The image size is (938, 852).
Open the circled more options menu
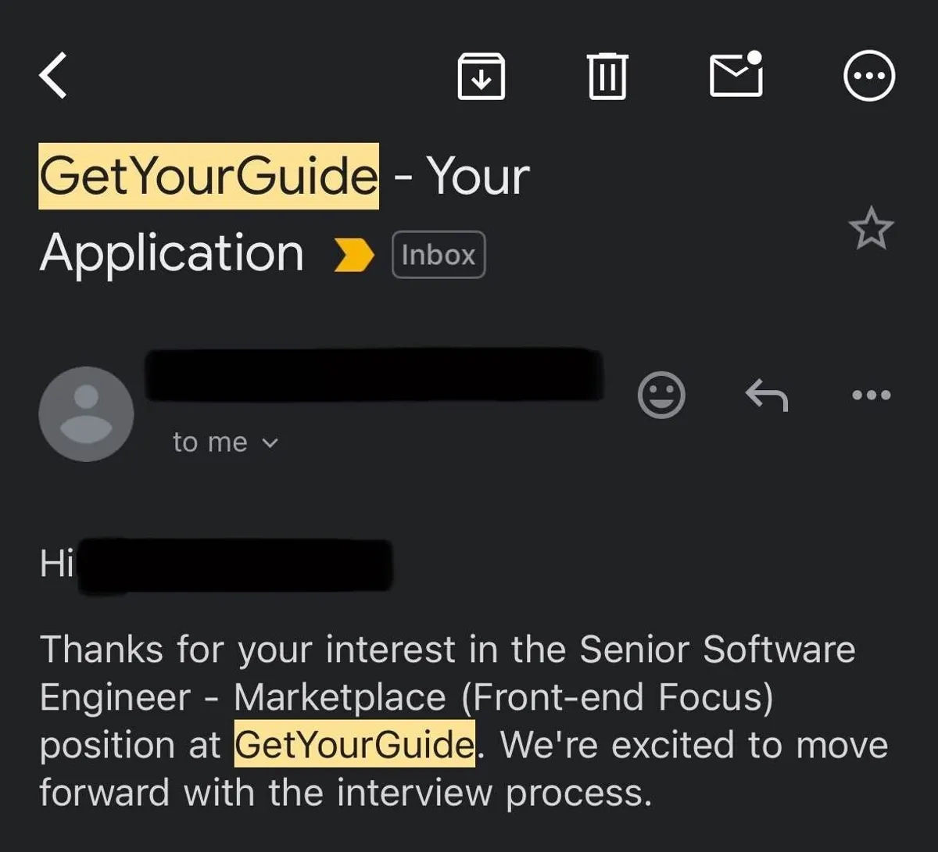click(869, 76)
